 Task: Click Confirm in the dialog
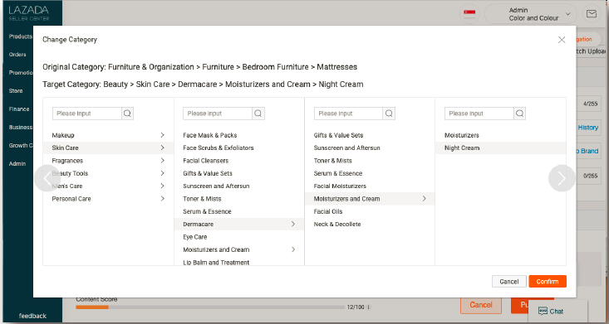548,282
